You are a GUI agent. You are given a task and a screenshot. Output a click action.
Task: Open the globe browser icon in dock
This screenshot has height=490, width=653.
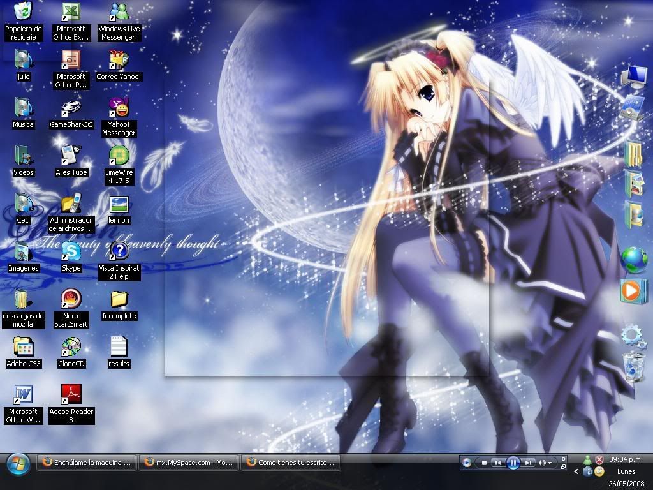634,260
